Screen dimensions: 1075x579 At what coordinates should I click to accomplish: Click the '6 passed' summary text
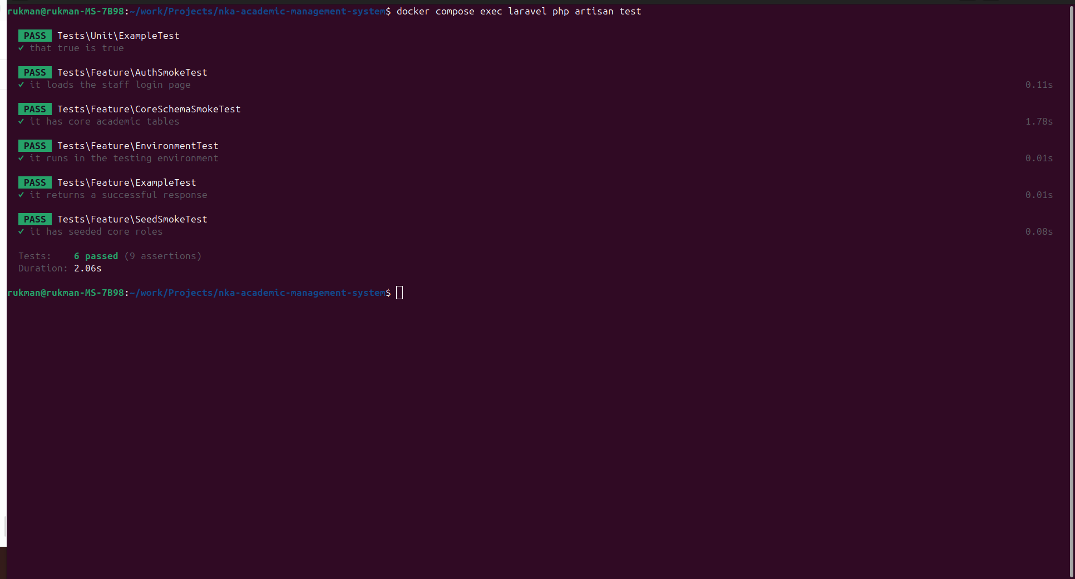click(x=96, y=256)
